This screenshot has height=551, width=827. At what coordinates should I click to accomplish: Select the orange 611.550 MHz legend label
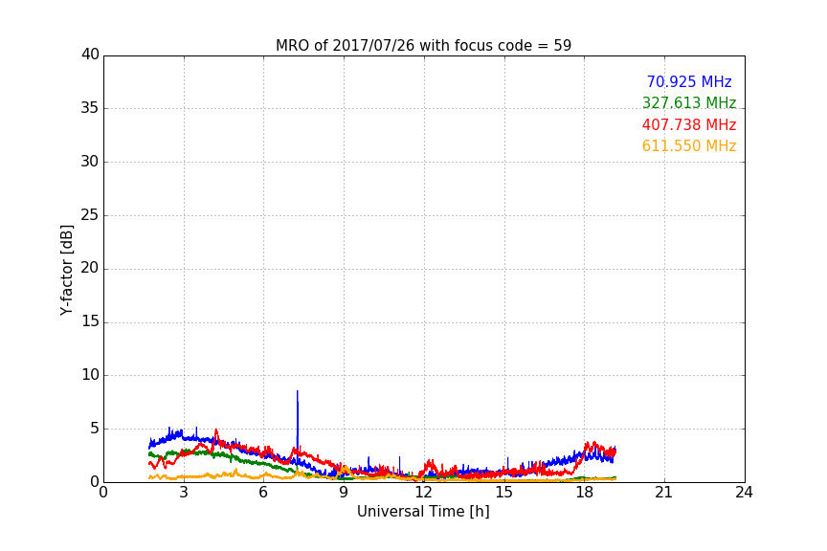click(689, 145)
